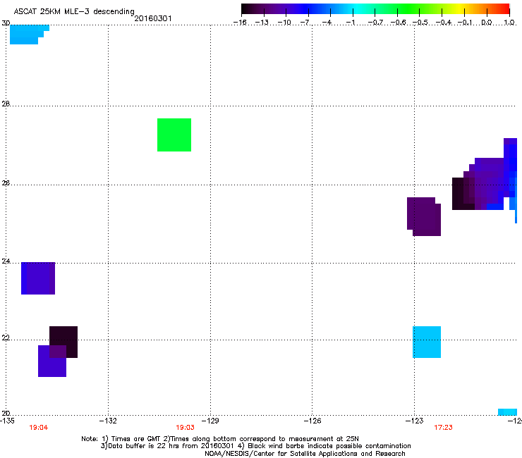Click the light blue block at latitude 30
Image resolution: width=522 pixels, height=458 pixels.
(x=30, y=35)
